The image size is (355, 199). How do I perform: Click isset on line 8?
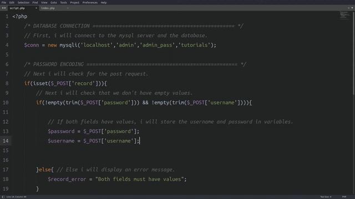(x=40, y=83)
